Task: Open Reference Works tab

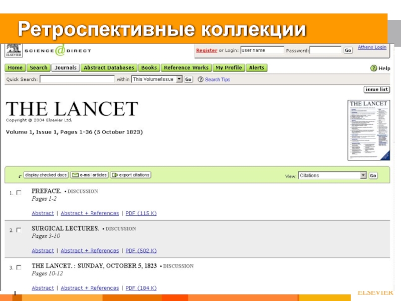Action: 186,68
